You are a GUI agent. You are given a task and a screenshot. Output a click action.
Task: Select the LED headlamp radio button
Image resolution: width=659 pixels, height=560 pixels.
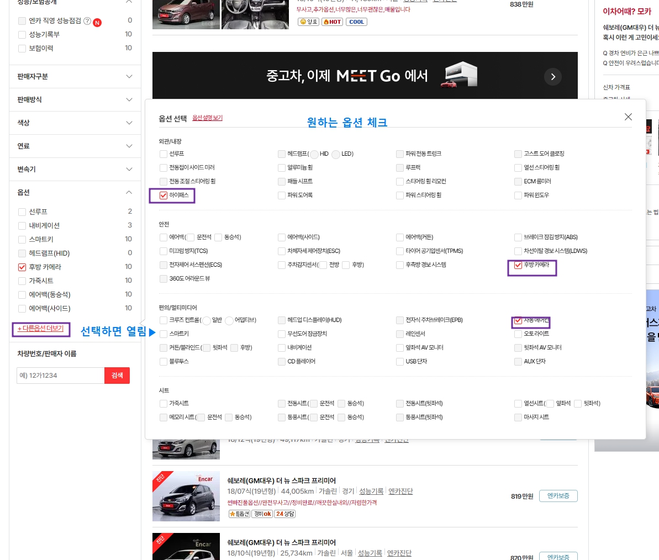(x=336, y=154)
